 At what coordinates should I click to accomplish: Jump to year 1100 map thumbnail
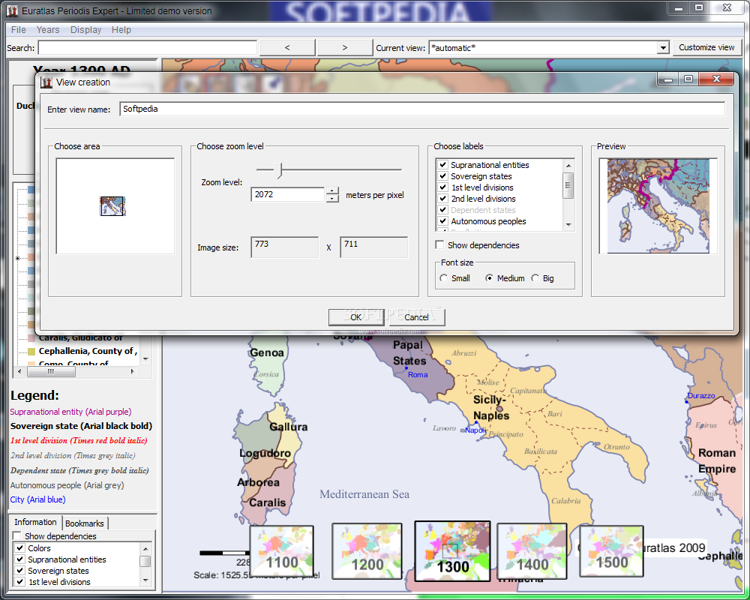pos(282,551)
